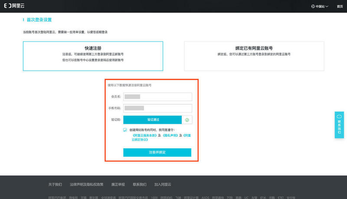Toggle the agreement checkbox for 创建网站账号

(x=125, y=130)
